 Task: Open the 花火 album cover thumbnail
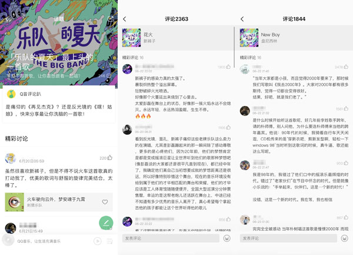[x=131, y=38]
